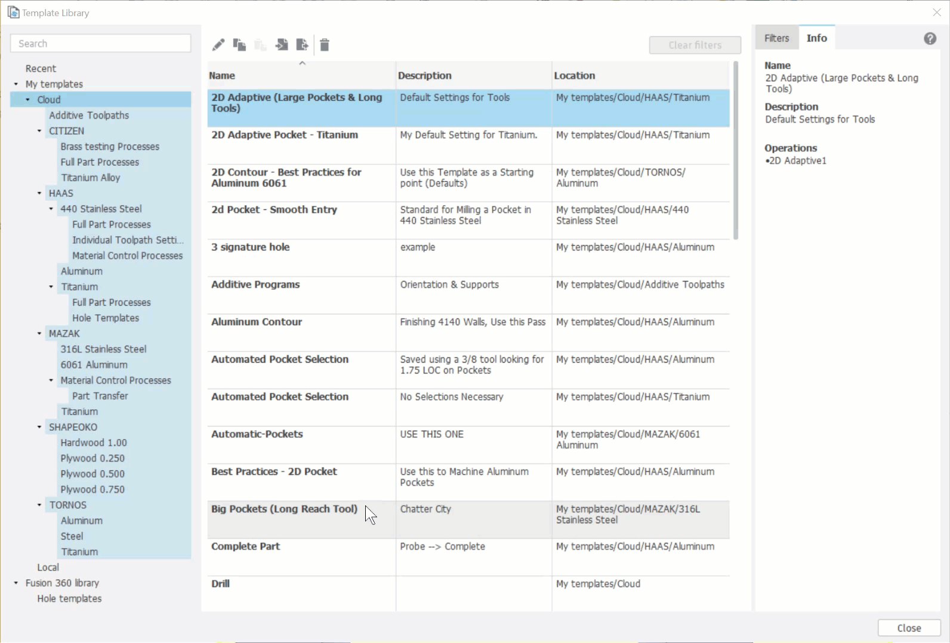Screen dimensions: 950x643
Task: Switch to the Info tab
Action: tap(817, 38)
